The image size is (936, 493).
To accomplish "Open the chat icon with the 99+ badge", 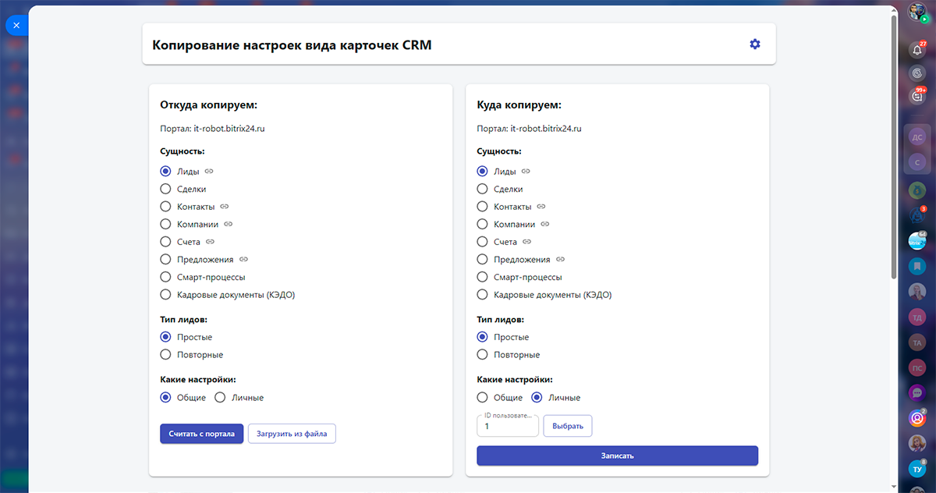I will pyautogui.click(x=917, y=96).
